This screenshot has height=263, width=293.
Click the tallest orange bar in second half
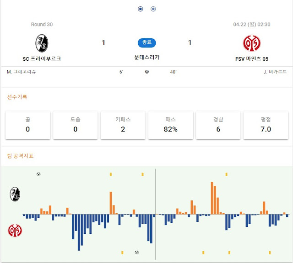coord(212,198)
